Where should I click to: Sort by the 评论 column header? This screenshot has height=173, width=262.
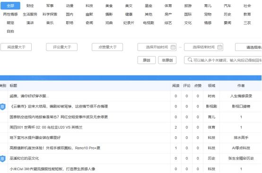click(187, 86)
